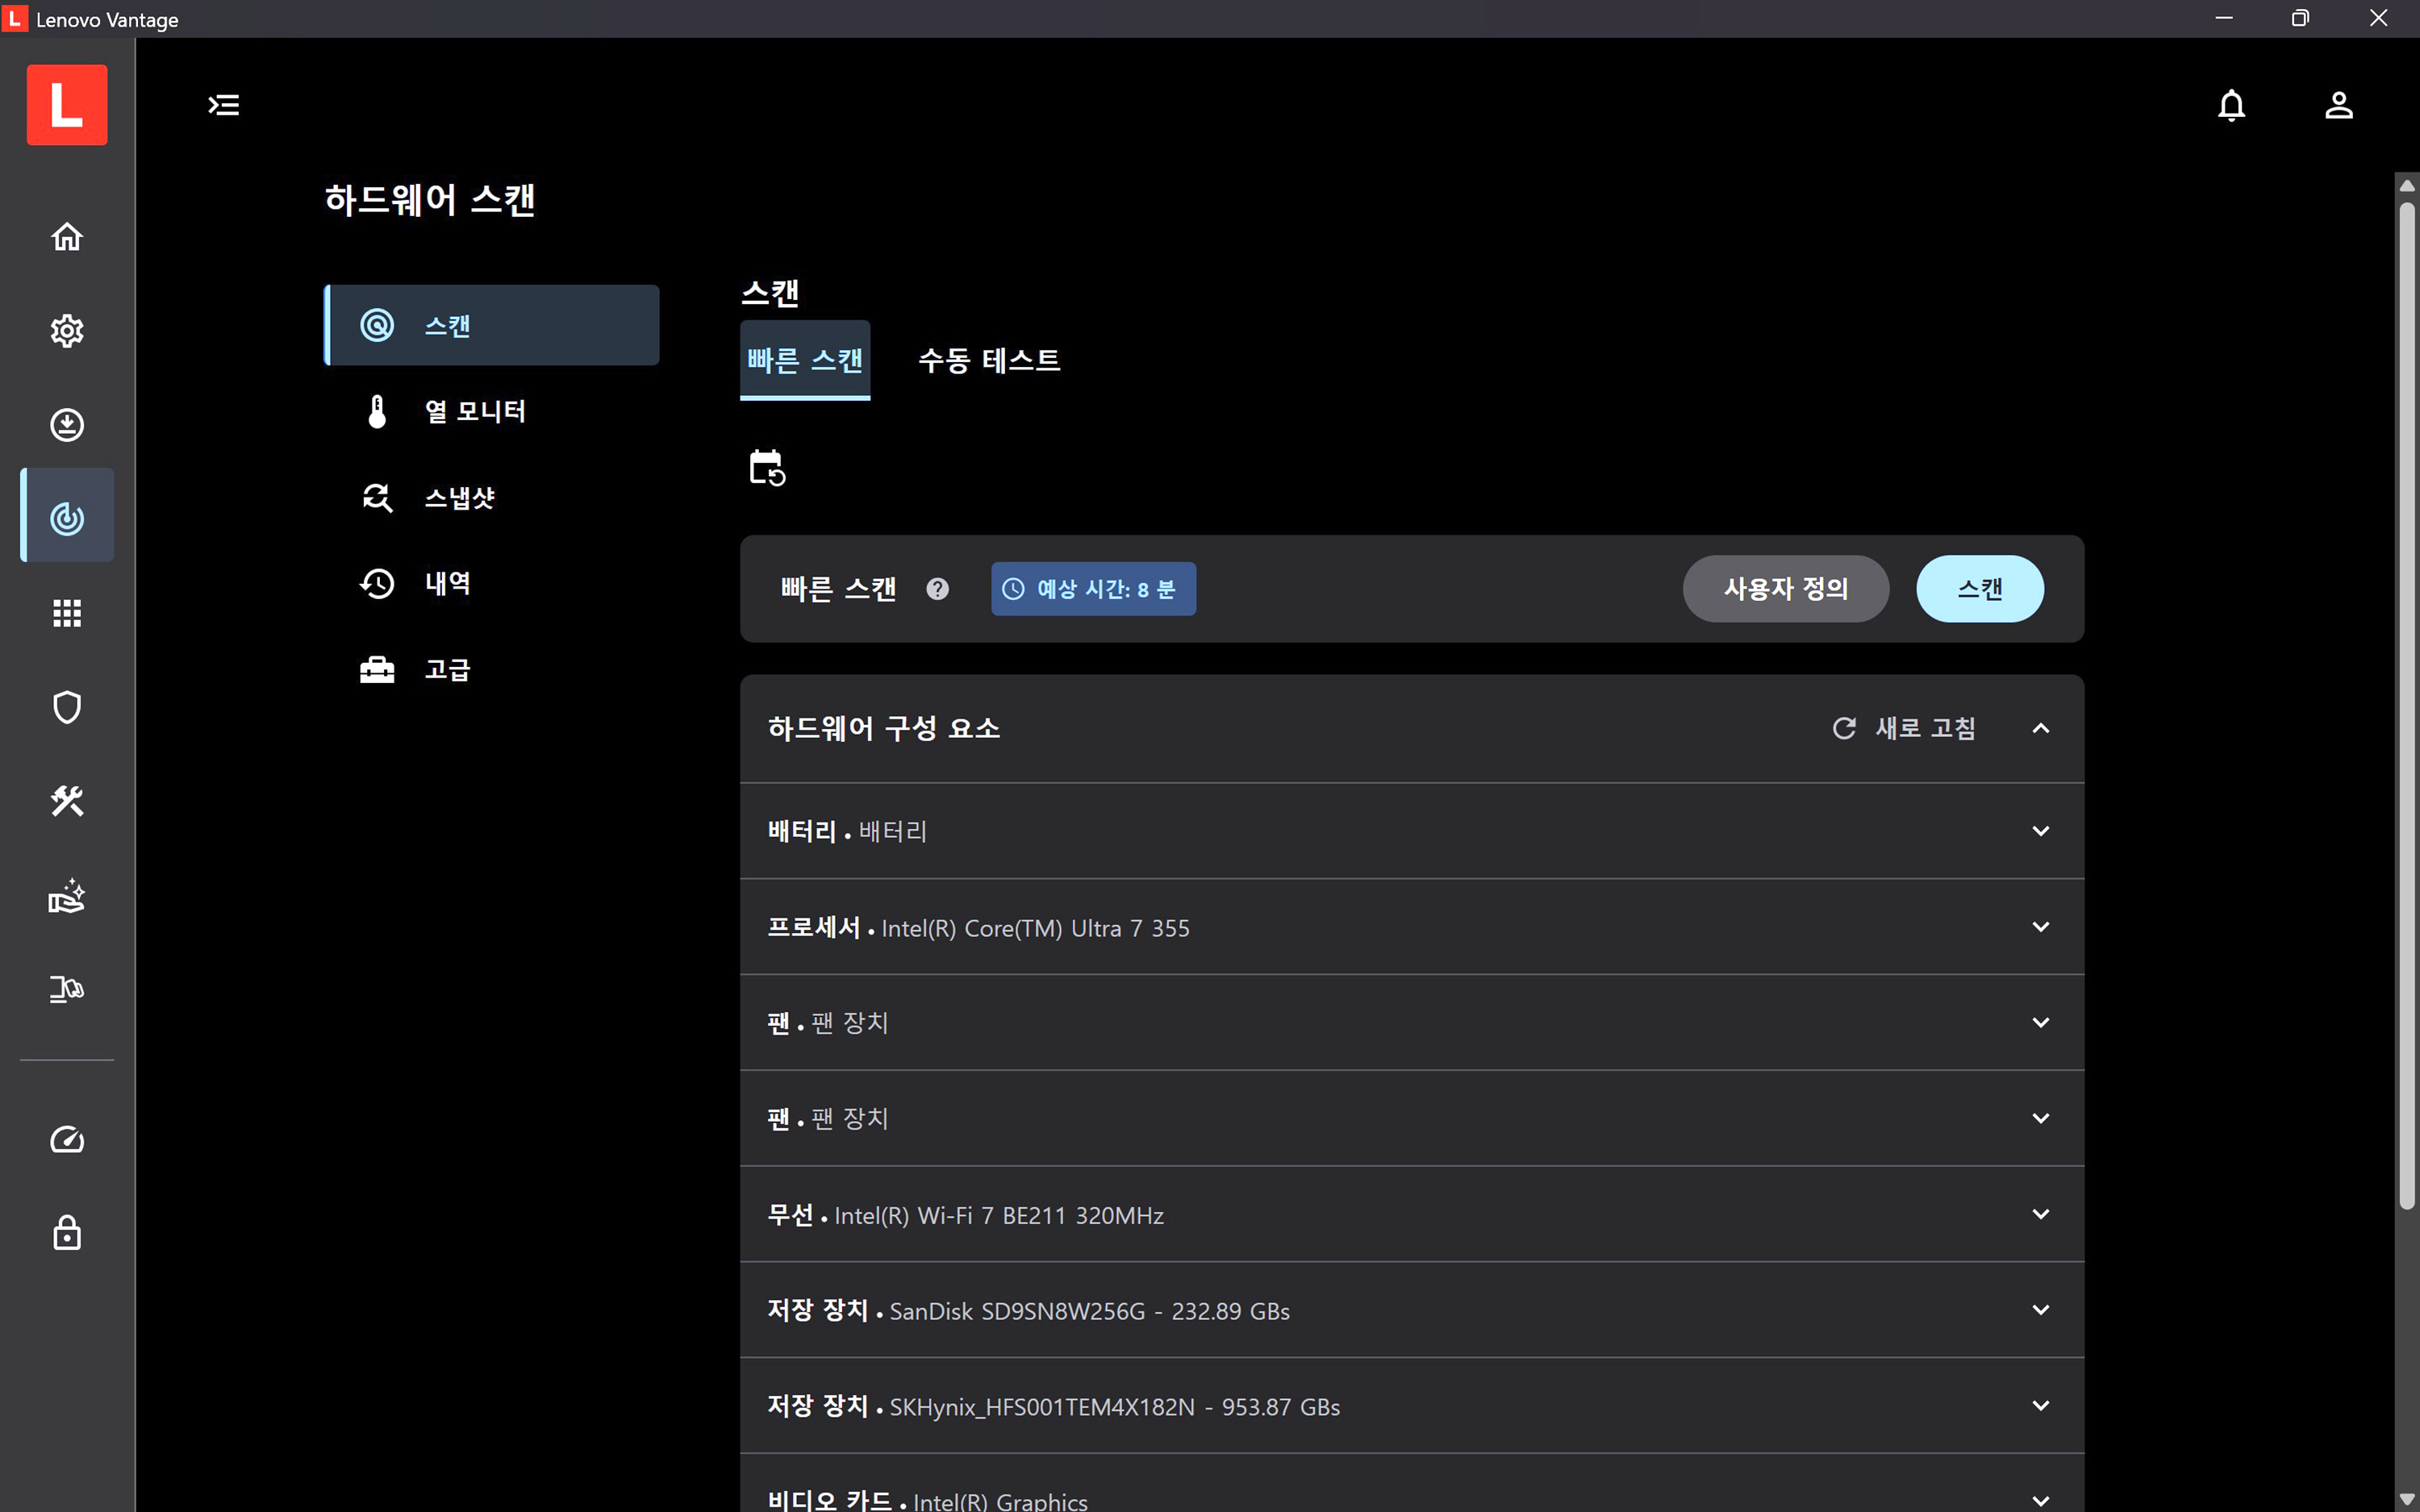Expand the 배터리 row

pyautogui.click(x=1412, y=831)
